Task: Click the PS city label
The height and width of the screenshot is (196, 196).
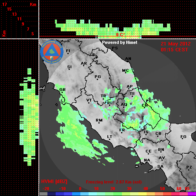Action: click(x=115, y=48)
